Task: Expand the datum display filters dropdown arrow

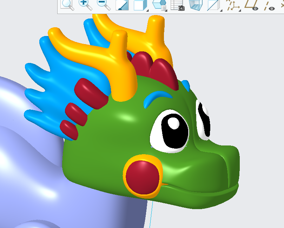Action: pyautogui.click(x=240, y=10)
